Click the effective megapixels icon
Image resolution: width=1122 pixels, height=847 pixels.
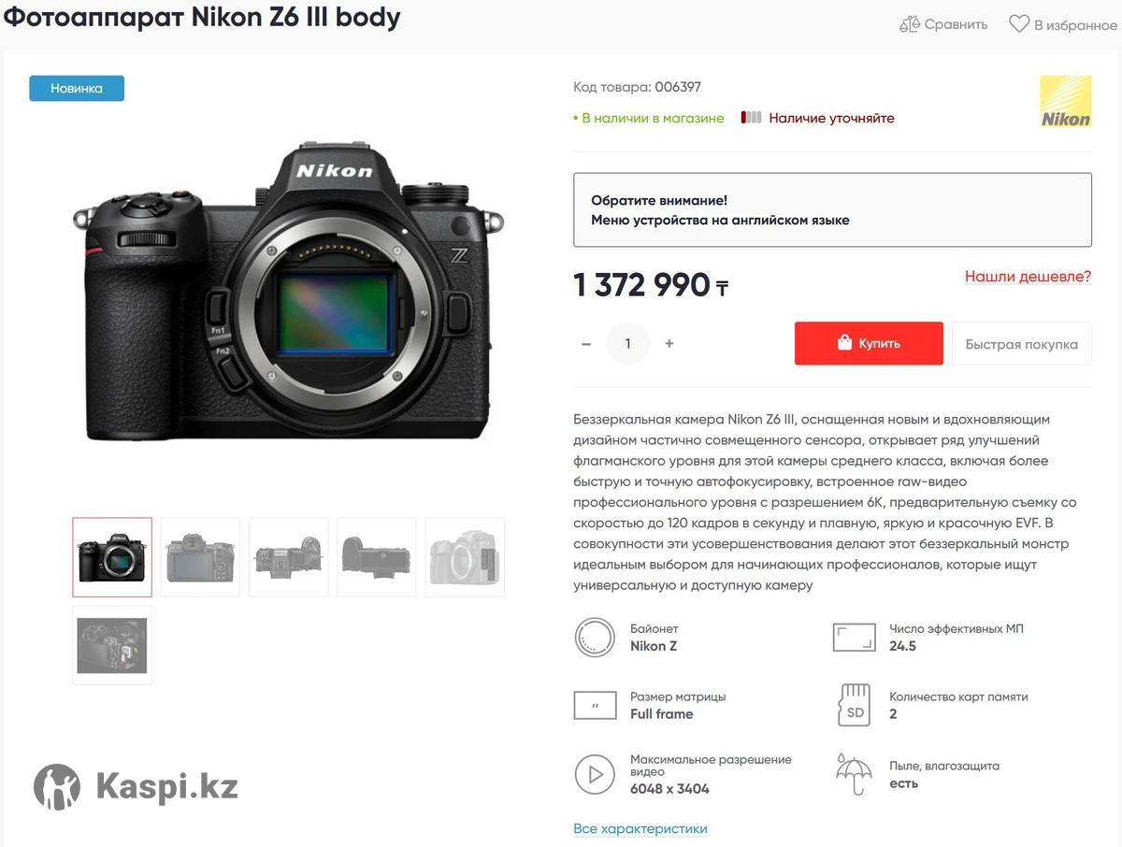(854, 638)
